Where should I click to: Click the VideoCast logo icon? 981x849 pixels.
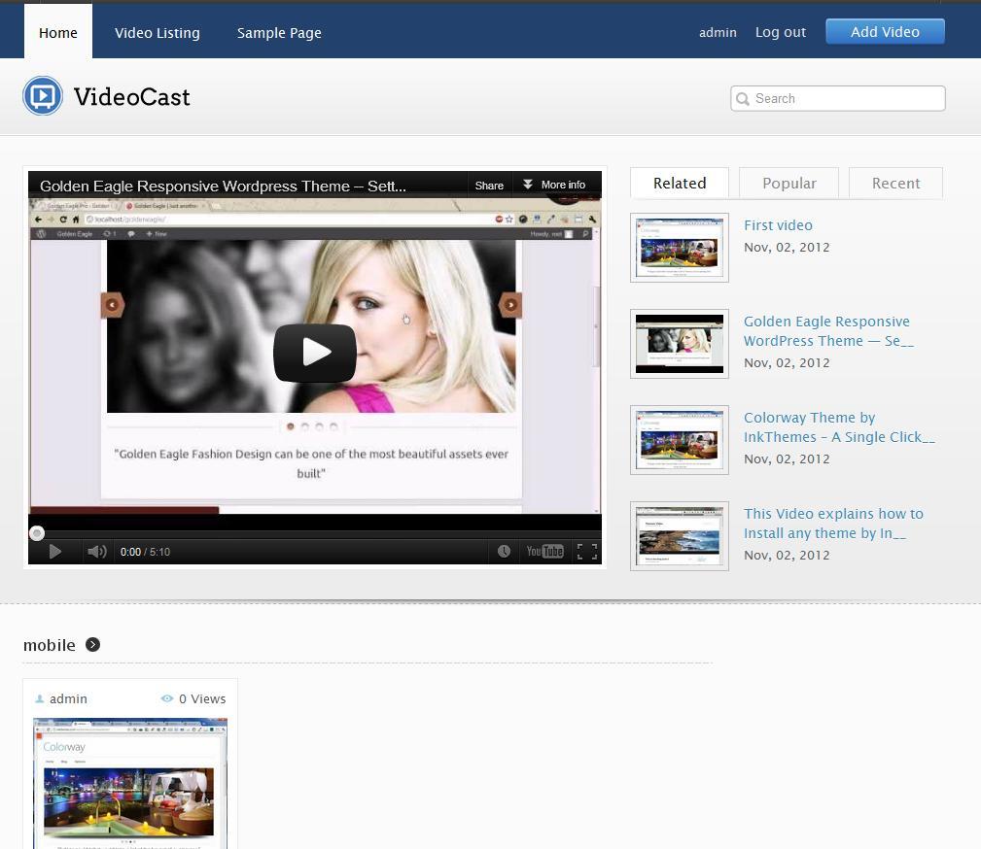[43, 96]
